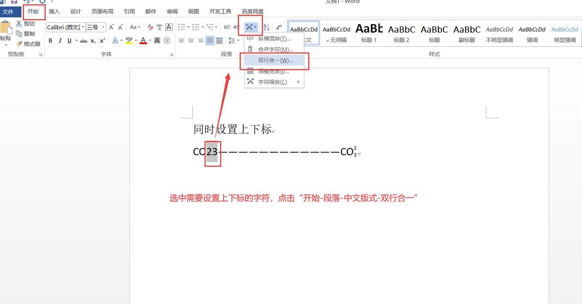The width and height of the screenshot is (582, 304).
Task: Click the red font color swatch
Action: [143, 40]
